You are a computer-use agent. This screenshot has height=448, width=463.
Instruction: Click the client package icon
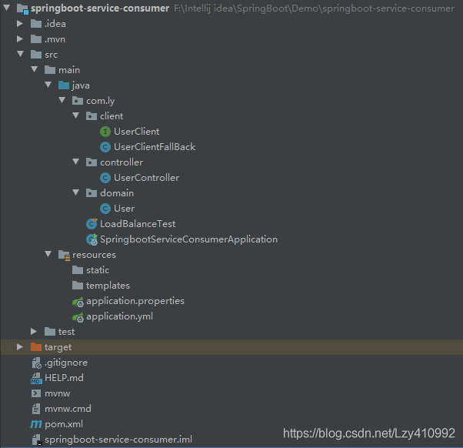coord(92,116)
